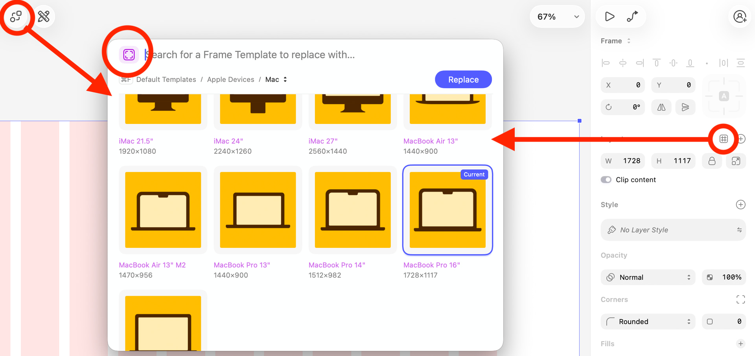
Task: Open the 67% zoom dropdown
Action: click(x=557, y=17)
